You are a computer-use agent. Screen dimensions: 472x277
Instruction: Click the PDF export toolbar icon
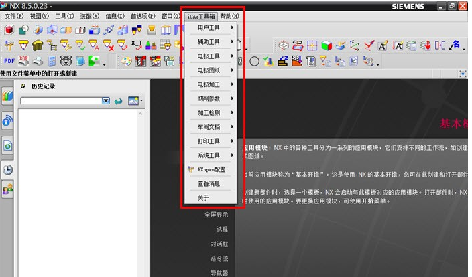coord(9,61)
